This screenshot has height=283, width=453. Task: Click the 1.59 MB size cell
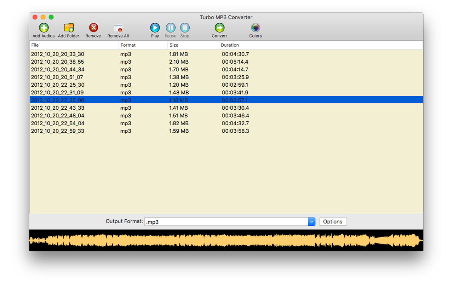point(179,131)
